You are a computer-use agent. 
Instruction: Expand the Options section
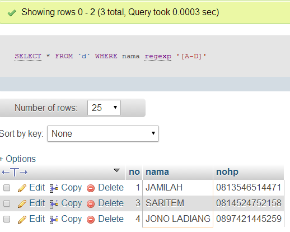pos(18,159)
